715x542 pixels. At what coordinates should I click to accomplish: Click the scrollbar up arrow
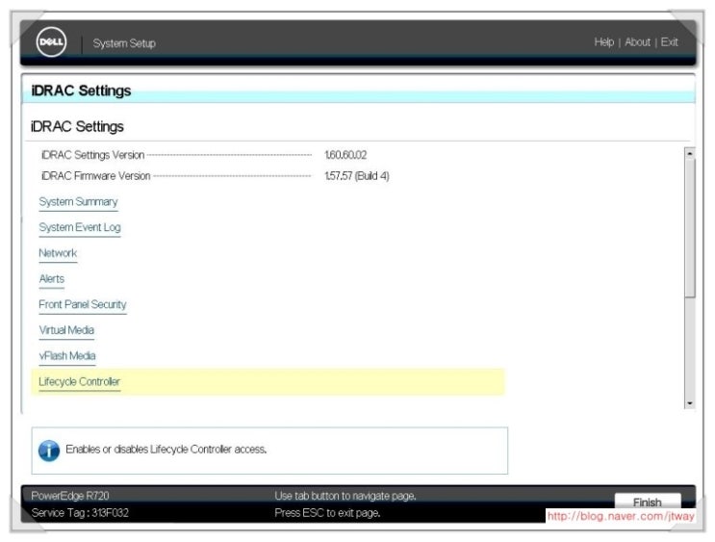(689, 153)
